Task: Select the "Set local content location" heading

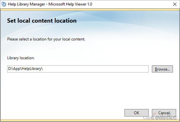Action: [x=41, y=21]
